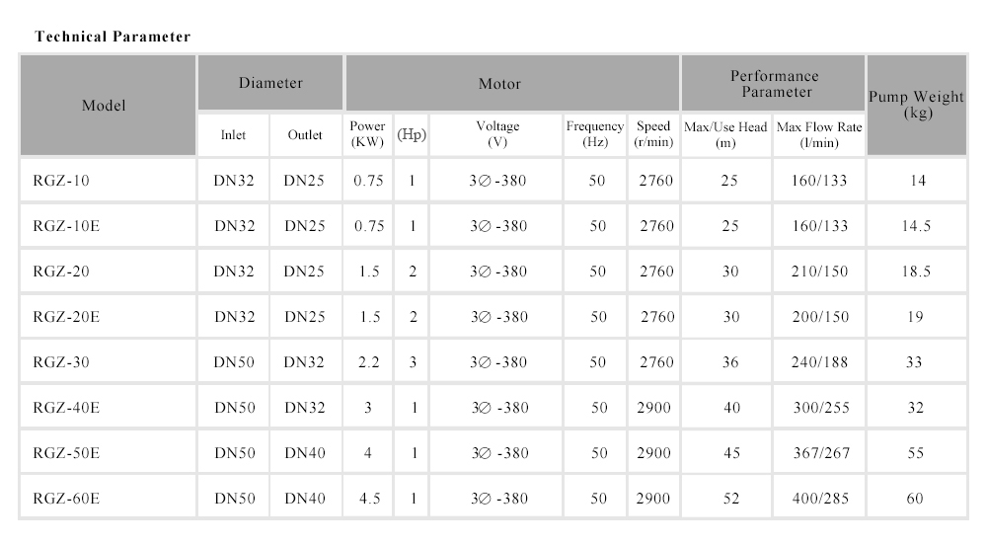Select the Frequency (Hz) sub-header
This screenshot has width=987, height=545.
coord(595,135)
